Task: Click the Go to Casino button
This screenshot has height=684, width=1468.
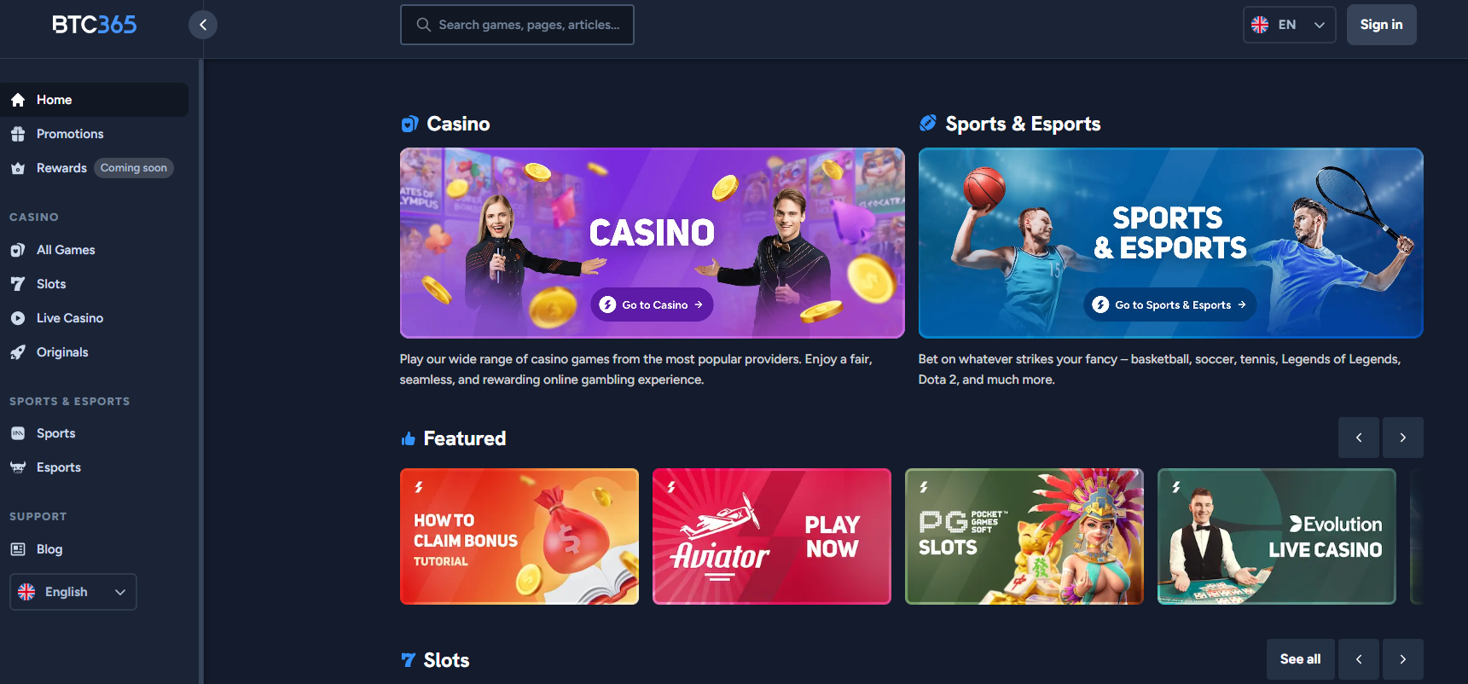Action: click(x=652, y=304)
